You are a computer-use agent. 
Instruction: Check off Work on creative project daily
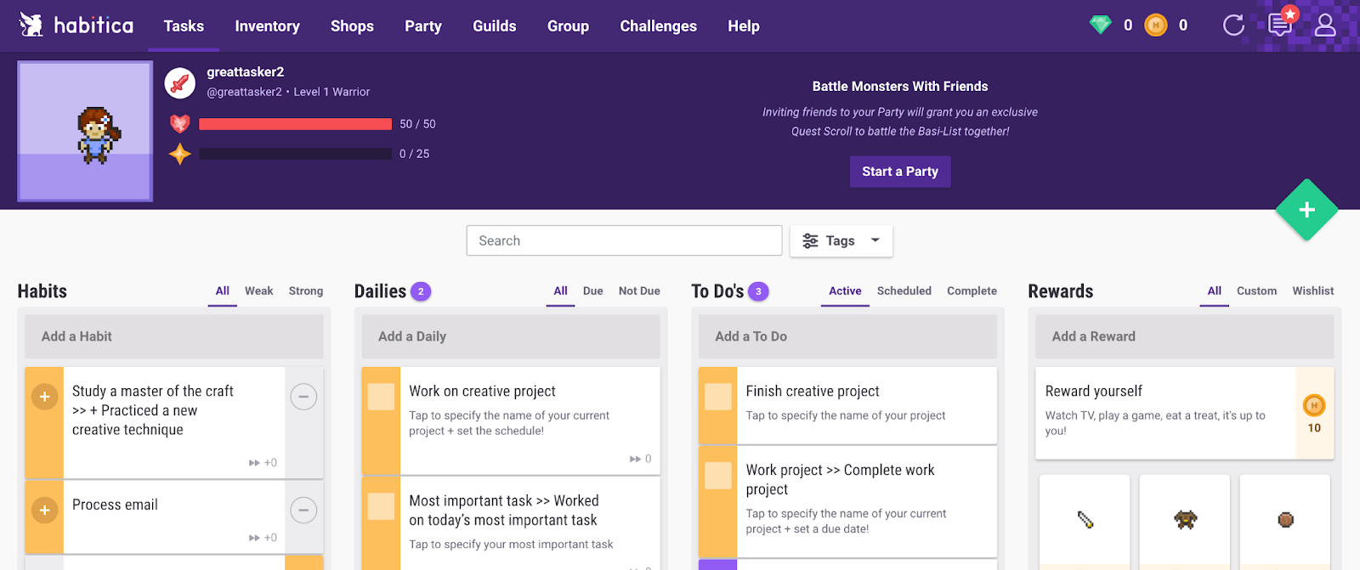coord(381,397)
